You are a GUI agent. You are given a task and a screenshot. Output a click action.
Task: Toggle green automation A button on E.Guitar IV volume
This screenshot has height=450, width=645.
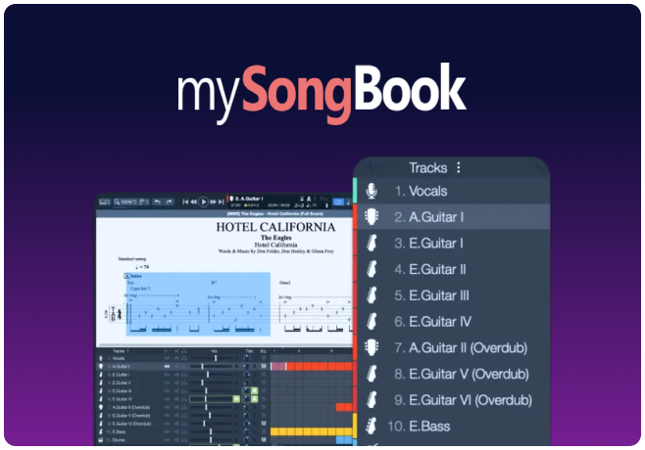tap(236, 399)
